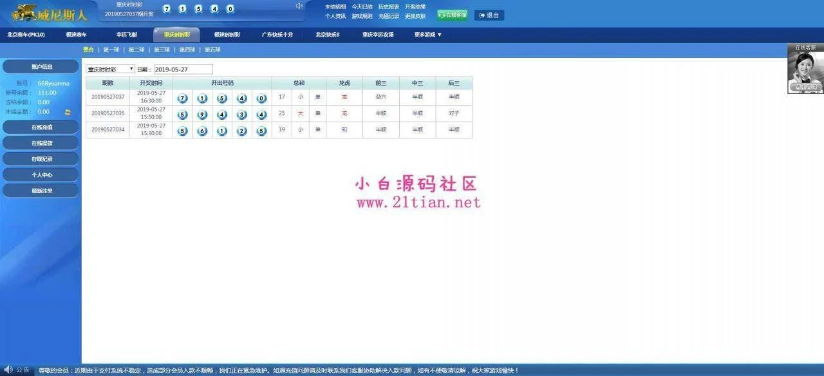
Task: Open the 第五球 sub-tab
Action: 212,50
